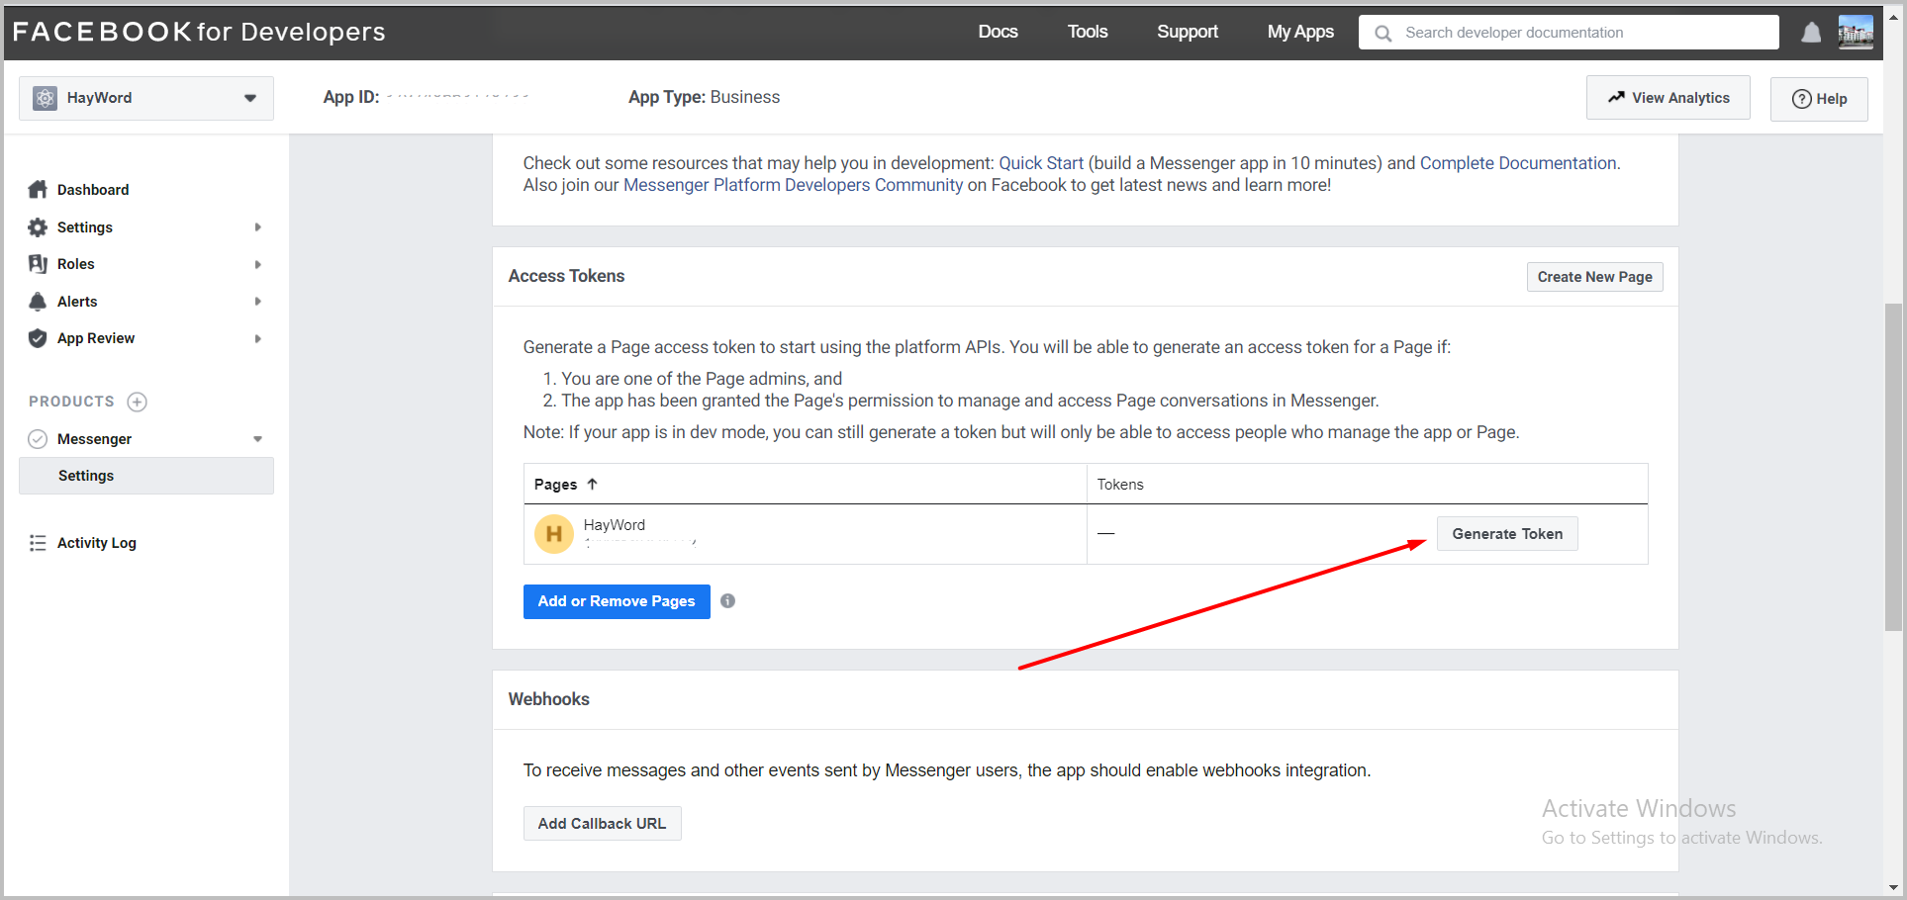This screenshot has width=1907, height=900.
Task: Expand the Settings sidebar submenu arrow
Action: click(x=257, y=227)
